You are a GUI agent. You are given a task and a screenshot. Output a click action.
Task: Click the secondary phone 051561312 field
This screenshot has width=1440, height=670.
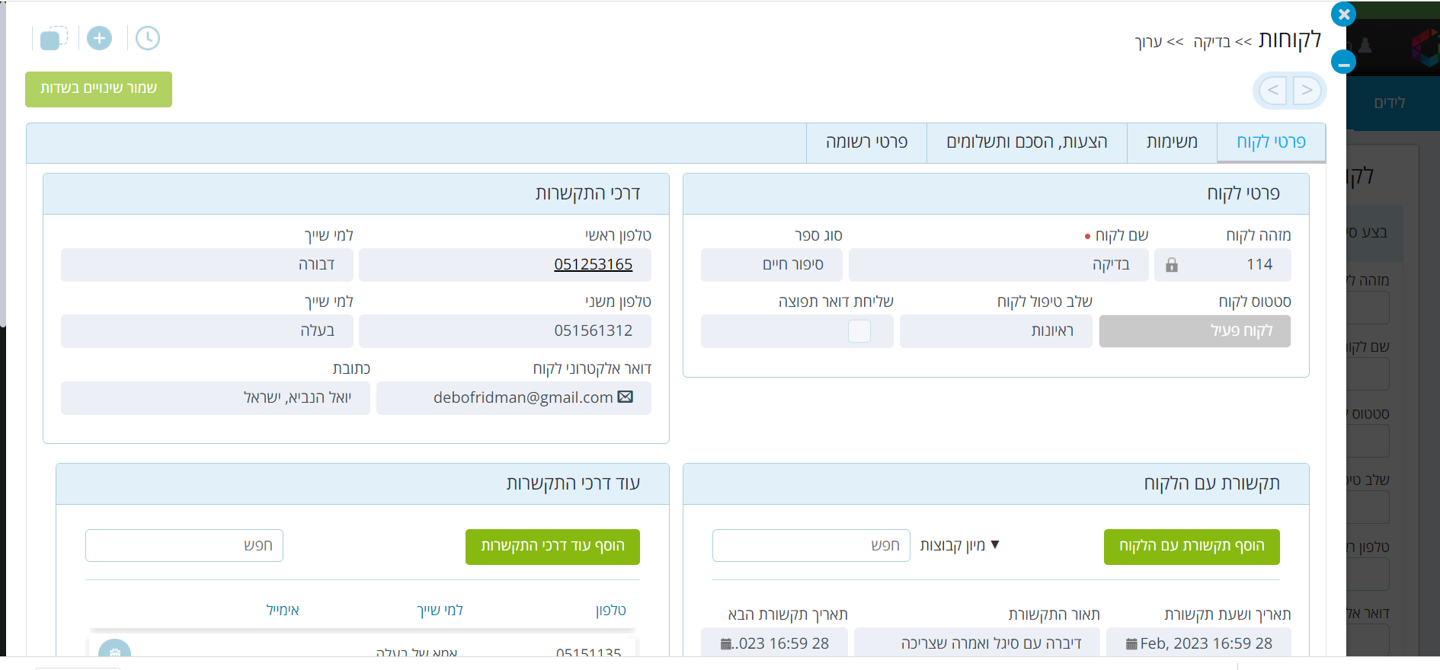(504, 331)
